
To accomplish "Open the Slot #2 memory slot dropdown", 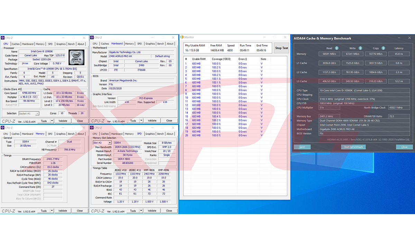I will (x=102, y=143).
